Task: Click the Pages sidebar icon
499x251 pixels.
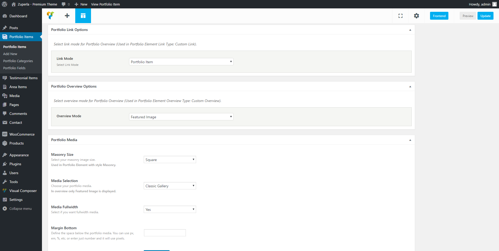Action: tap(5, 105)
